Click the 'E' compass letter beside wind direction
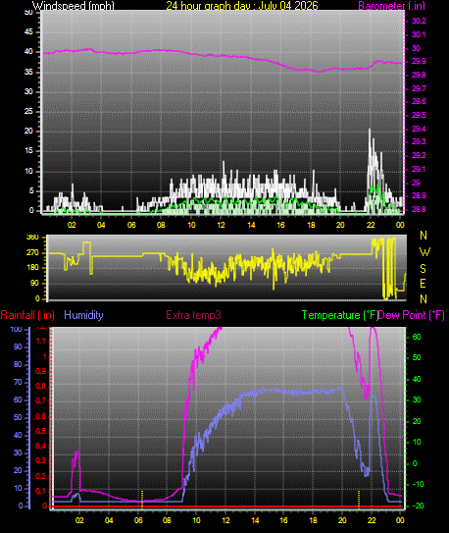Image resolution: width=449 pixels, height=533 pixels. (423, 283)
